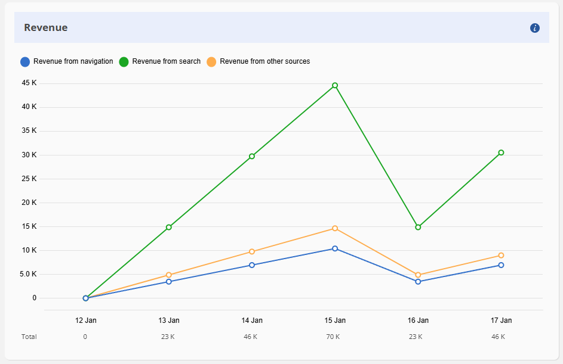Click the 70 K total value

click(x=333, y=337)
